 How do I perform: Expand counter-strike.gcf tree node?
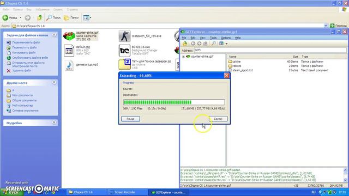pos(183,57)
